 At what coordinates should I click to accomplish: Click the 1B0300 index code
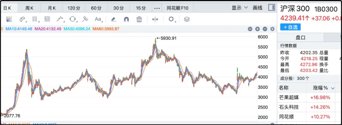pos(326,9)
